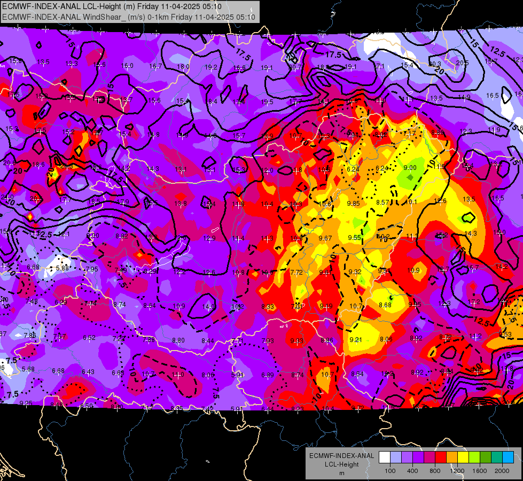Viewport: 523px width, 481px height.
Task: Click the '11.5' grid value
Action: [439, 166]
